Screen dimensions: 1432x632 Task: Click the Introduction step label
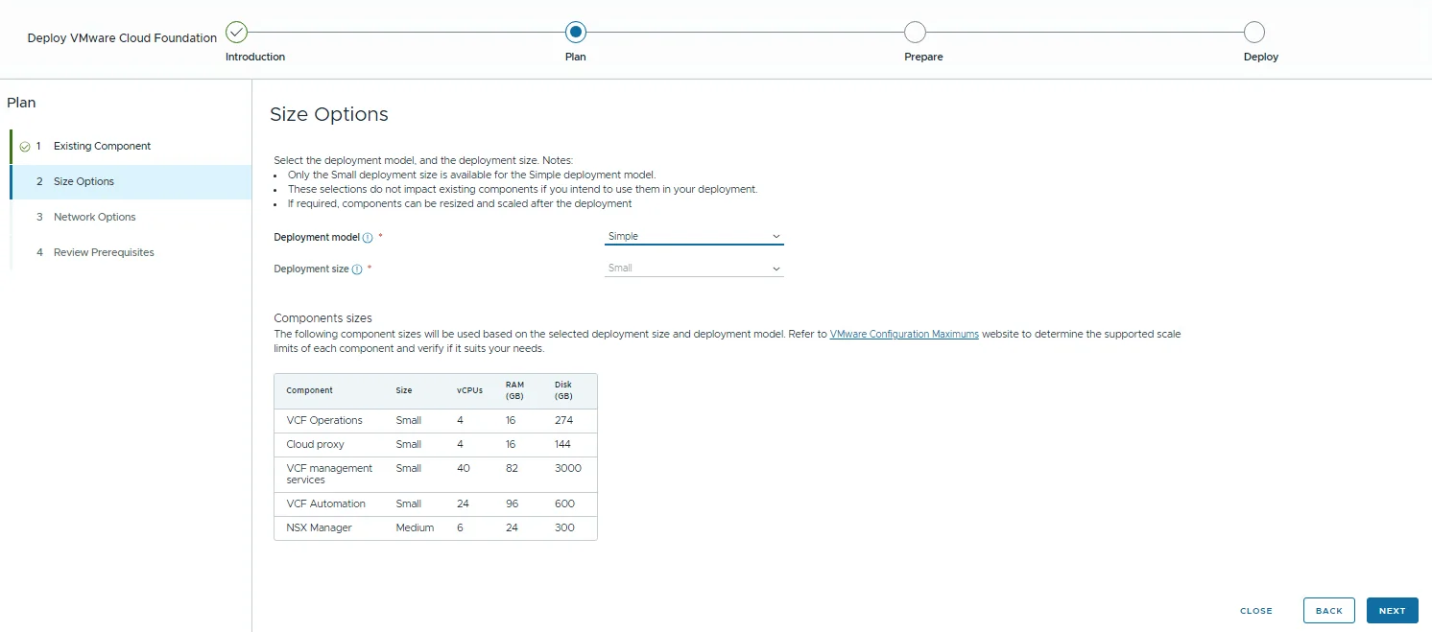click(x=255, y=57)
